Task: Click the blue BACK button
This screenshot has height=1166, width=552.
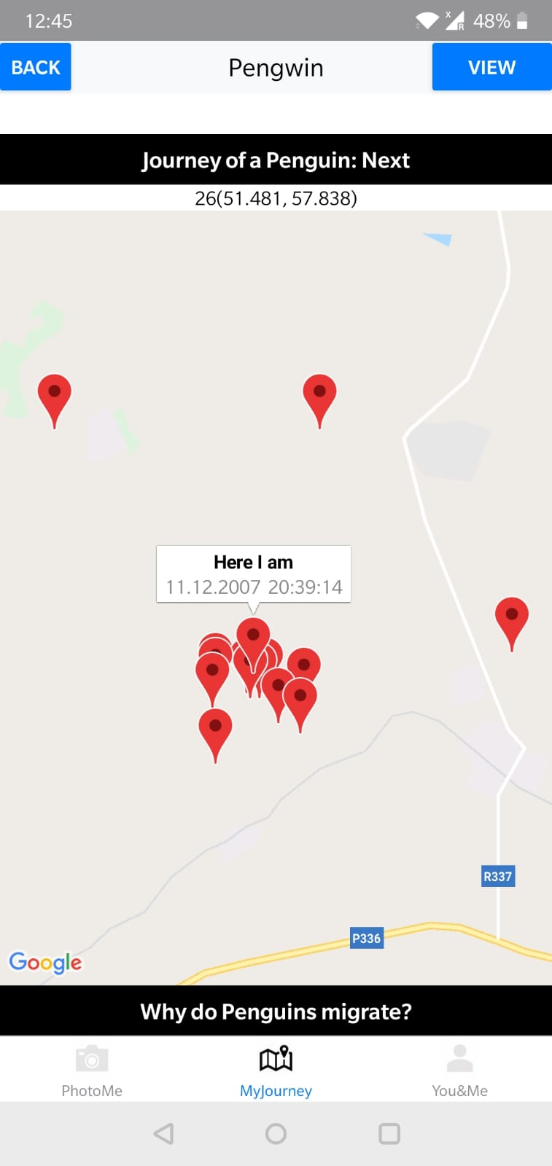Action: coord(35,67)
